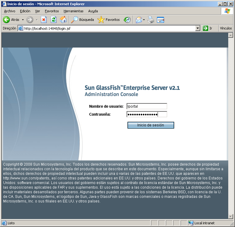The height and width of the screenshot is (227, 235).
Task: Click the scrollbar down arrow
Action: pos(230,216)
